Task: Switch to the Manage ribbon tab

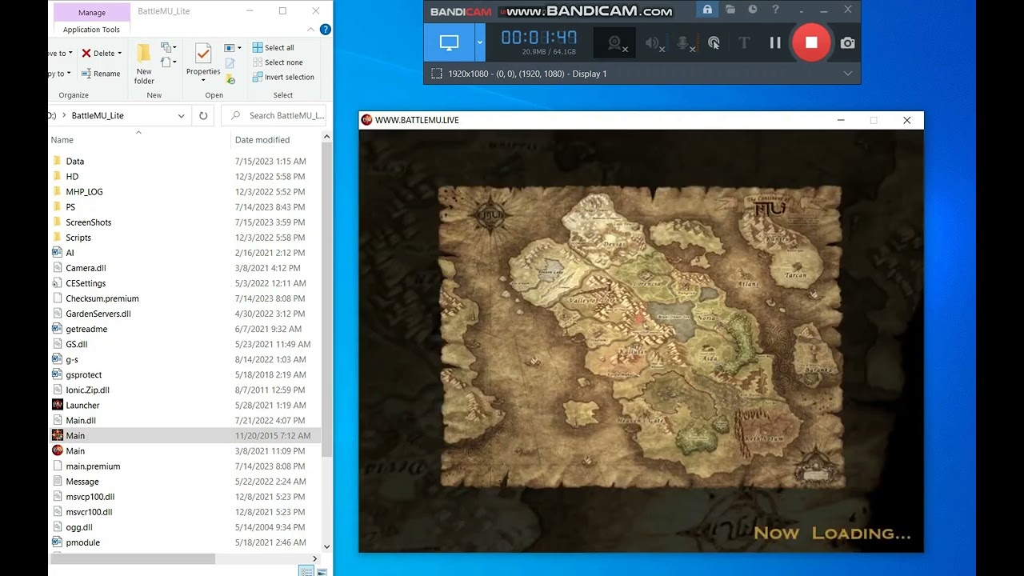Action: (x=92, y=12)
